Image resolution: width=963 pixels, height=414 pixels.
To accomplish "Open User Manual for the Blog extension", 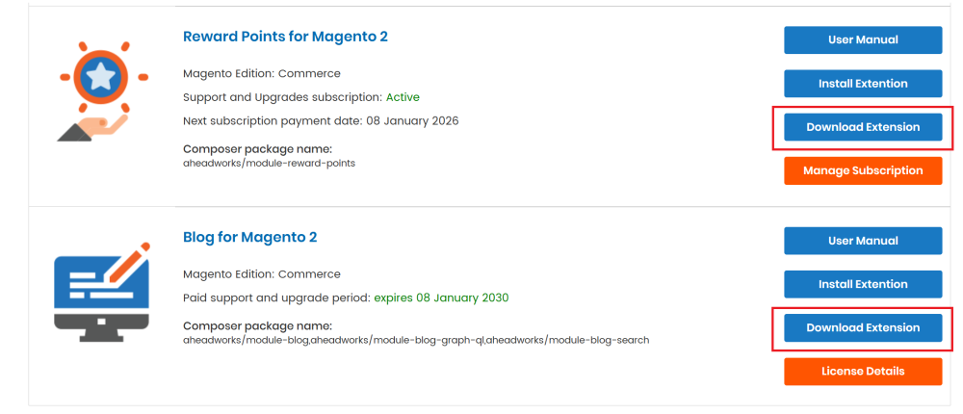I will pyautogui.click(x=863, y=241).
